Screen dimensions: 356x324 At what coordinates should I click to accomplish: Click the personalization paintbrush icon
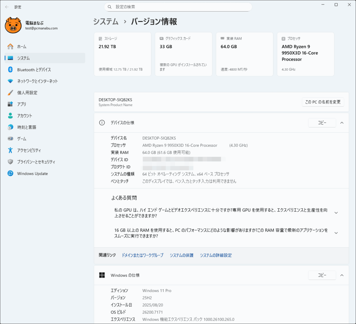click(x=10, y=93)
